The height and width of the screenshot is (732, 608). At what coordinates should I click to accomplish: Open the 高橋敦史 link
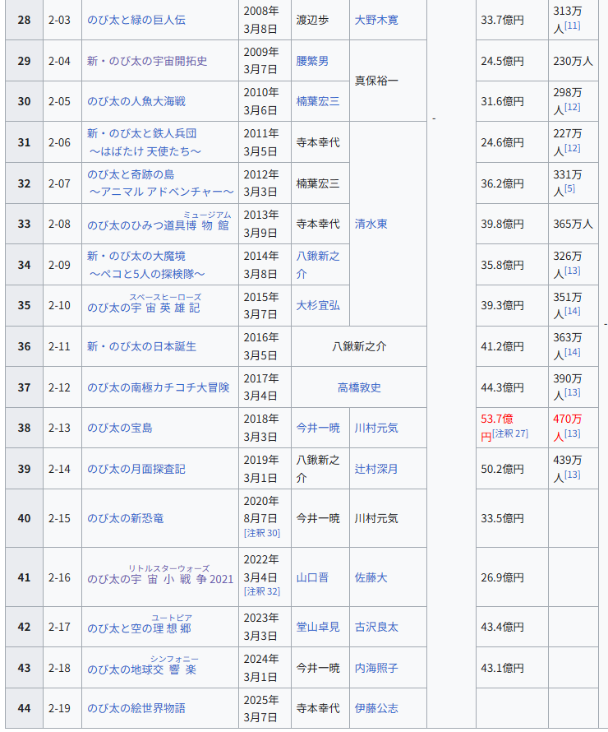[359, 387]
